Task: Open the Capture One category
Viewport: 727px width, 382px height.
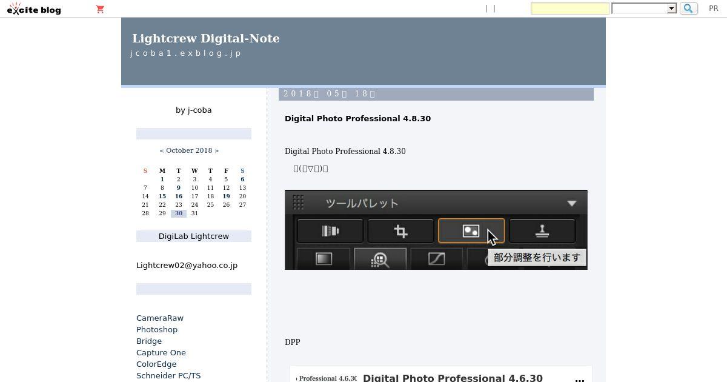Action: pos(161,353)
